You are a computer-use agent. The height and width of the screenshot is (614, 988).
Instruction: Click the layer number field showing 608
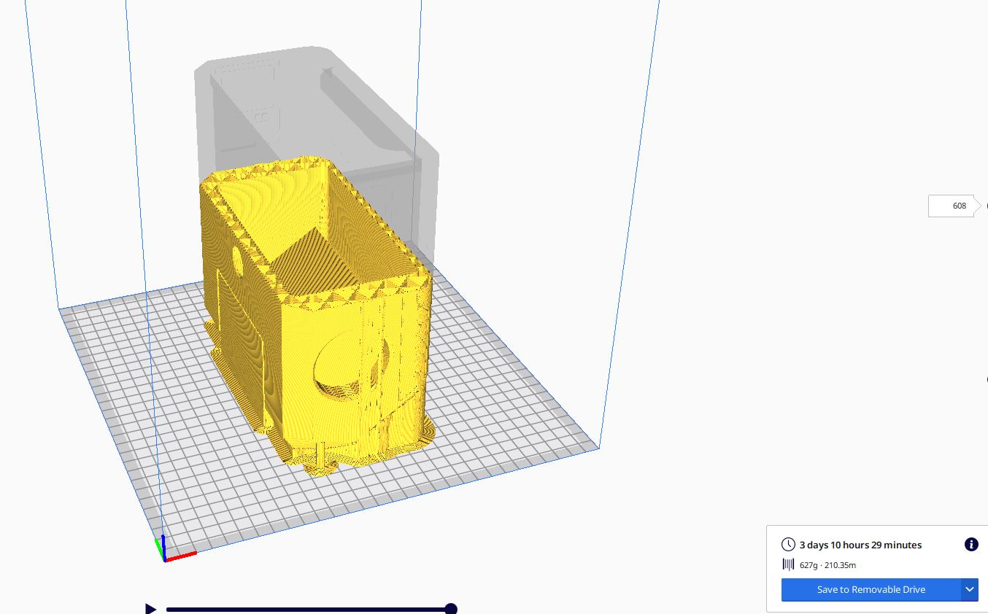pos(952,206)
